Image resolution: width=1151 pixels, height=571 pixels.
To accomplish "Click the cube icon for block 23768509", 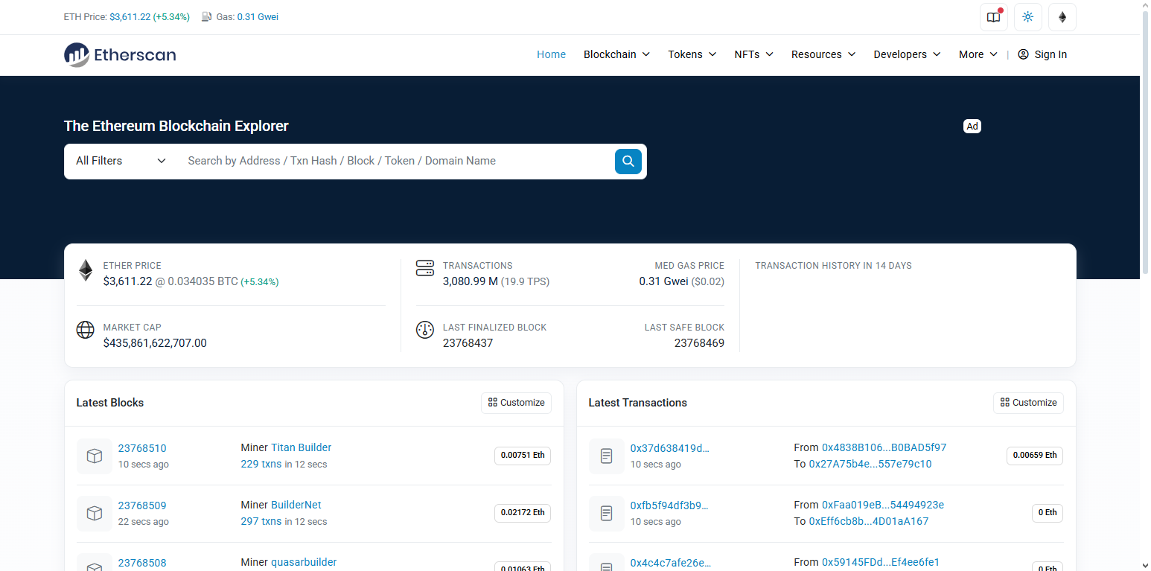I will [x=95, y=514].
